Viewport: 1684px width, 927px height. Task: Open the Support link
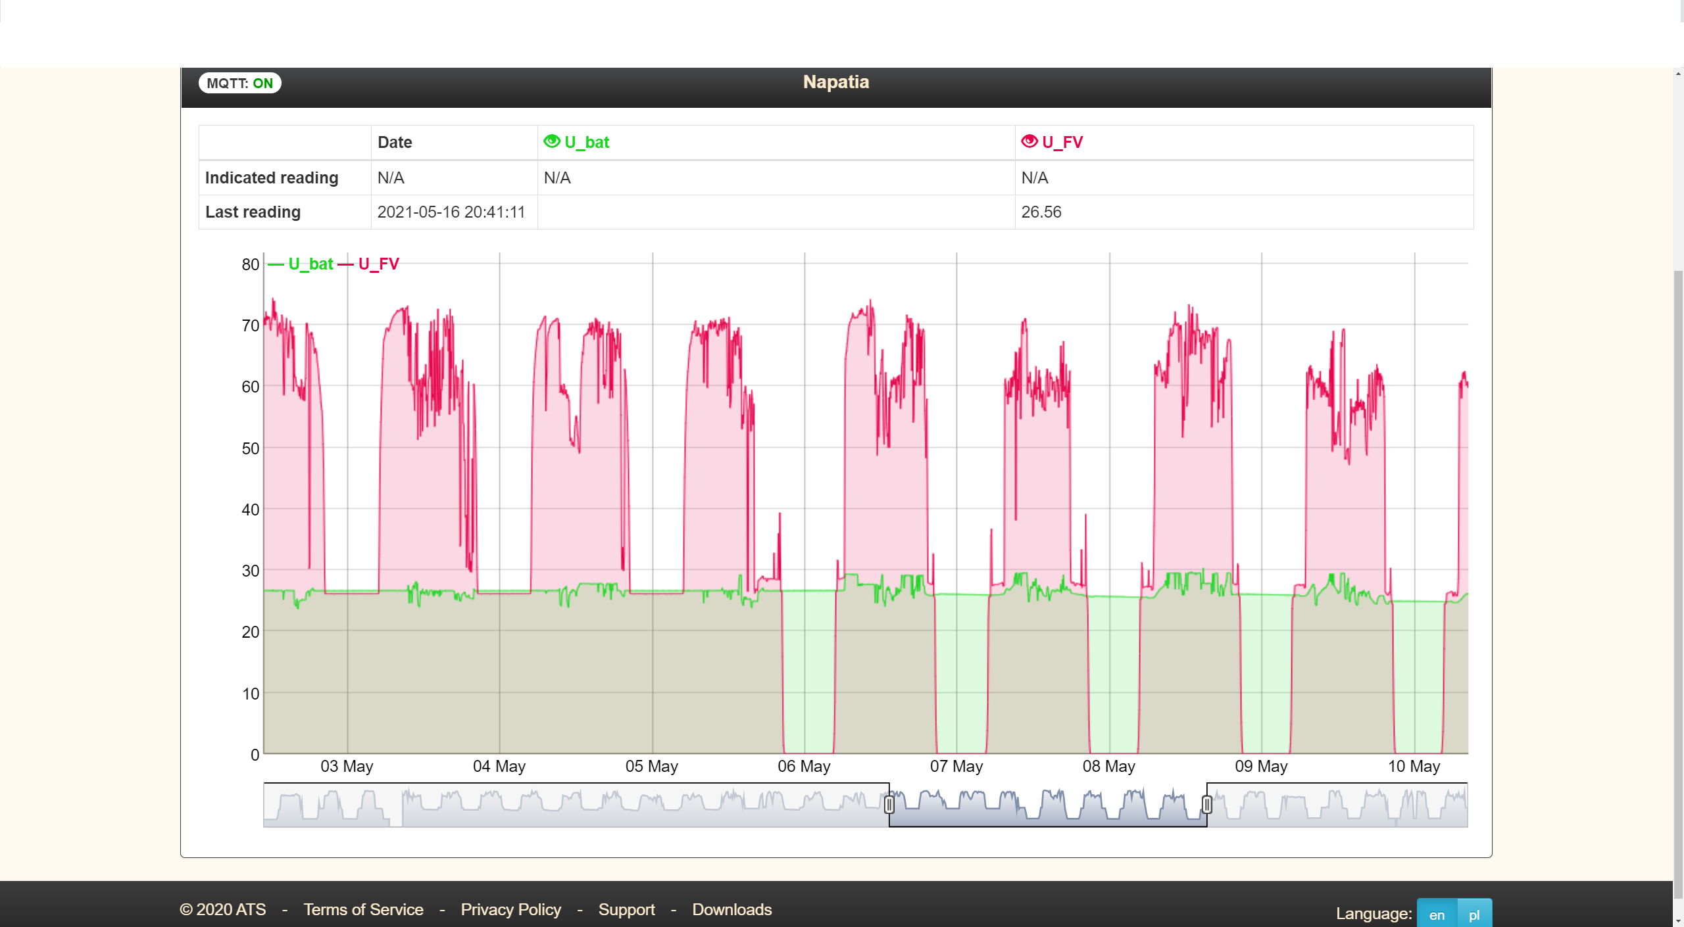626,909
